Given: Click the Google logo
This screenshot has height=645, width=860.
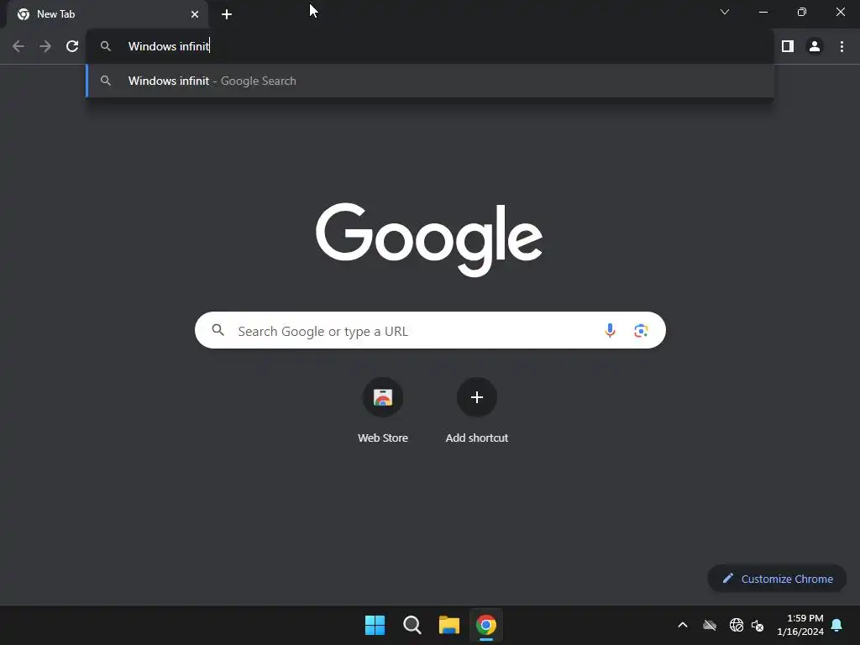Looking at the screenshot, I should tap(429, 239).
